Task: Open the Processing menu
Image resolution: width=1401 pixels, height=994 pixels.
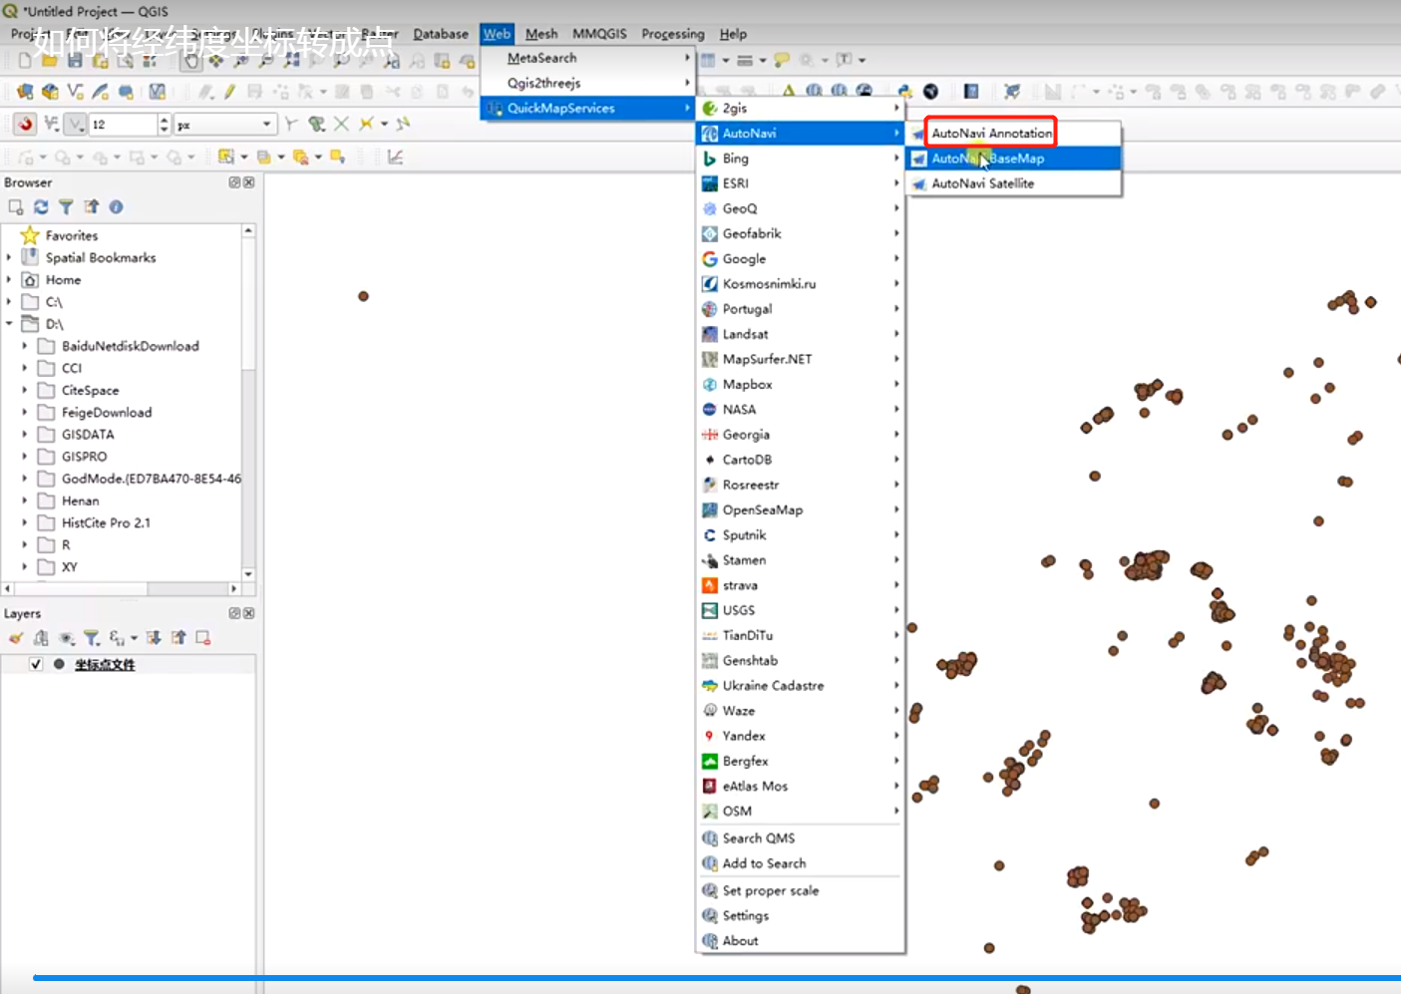Action: click(x=672, y=33)
